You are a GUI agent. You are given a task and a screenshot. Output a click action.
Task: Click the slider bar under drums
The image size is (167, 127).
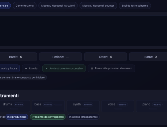tap(14, 109)
